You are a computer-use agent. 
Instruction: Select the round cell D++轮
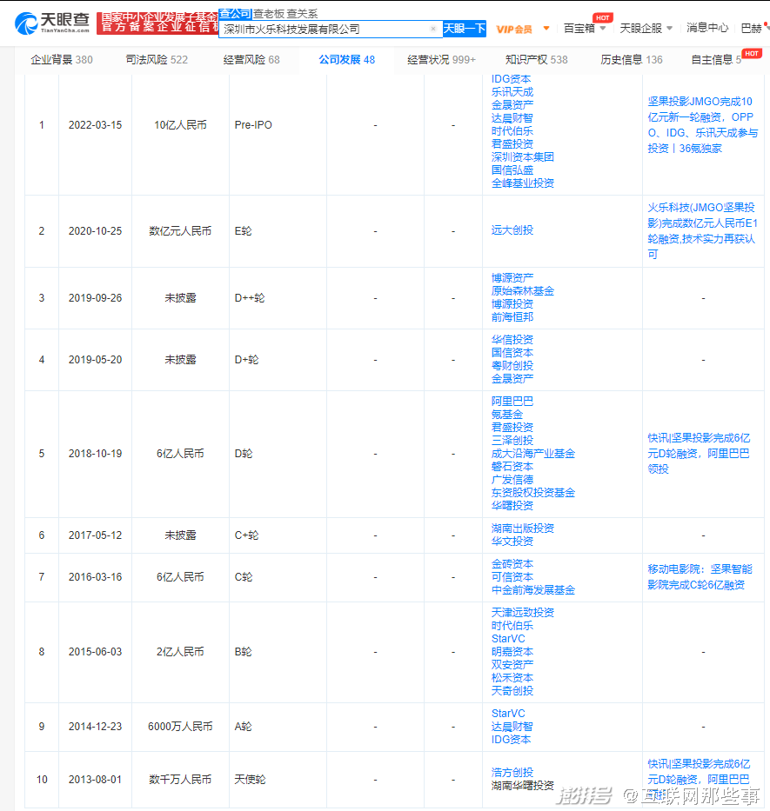coord(250,298)
